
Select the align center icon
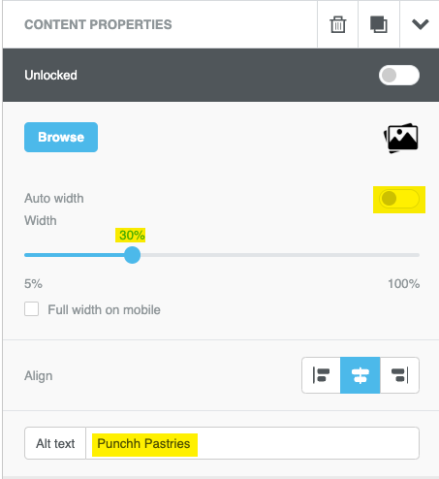(361, 375)
